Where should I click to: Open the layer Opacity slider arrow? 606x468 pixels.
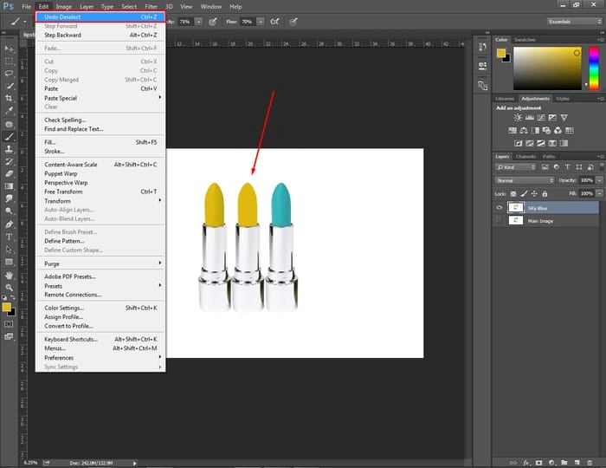click(x=599, y=180)
